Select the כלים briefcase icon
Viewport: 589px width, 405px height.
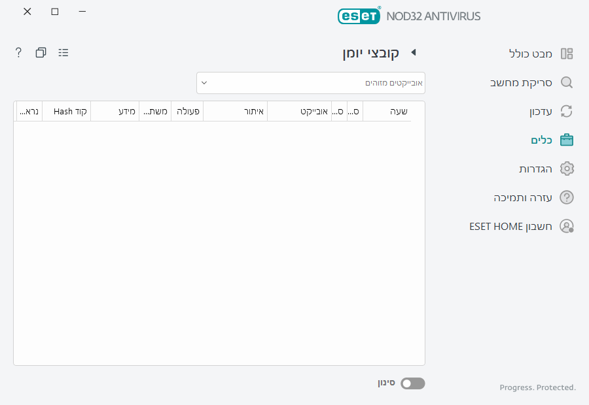coord(567,140)
